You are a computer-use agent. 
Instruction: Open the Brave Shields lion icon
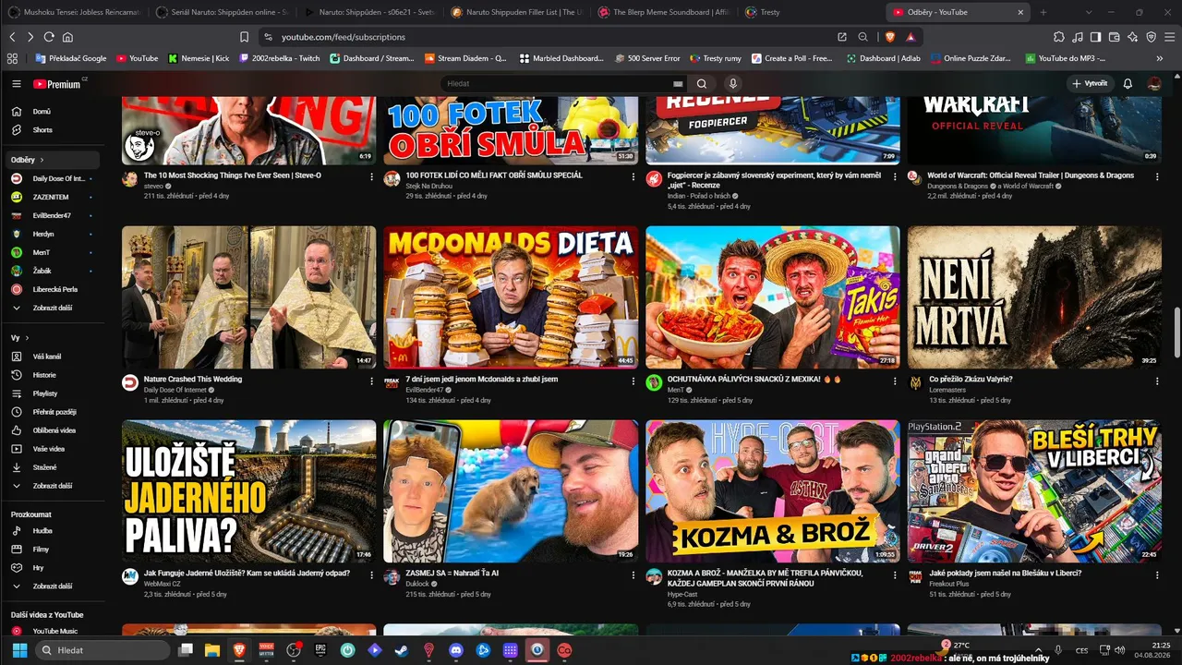(890, 37)
